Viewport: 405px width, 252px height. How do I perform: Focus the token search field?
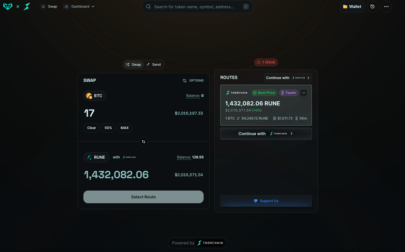[x=198, y=7]
